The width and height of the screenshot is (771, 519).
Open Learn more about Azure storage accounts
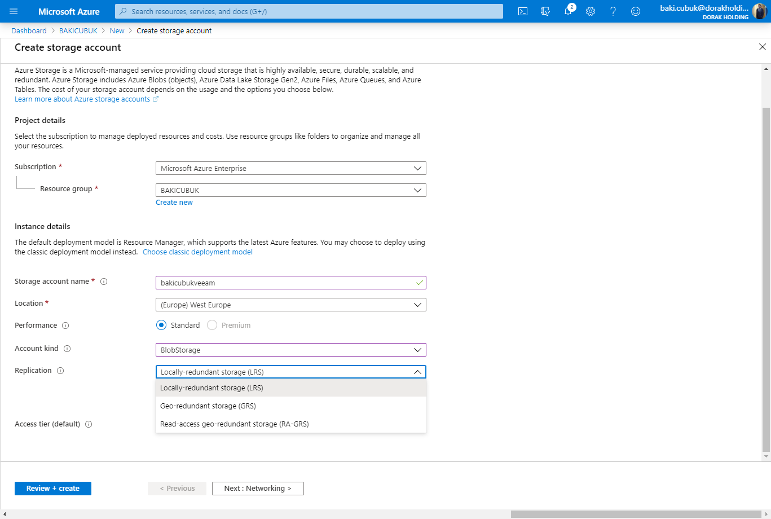pyautogui.click(x=86, y=99)
